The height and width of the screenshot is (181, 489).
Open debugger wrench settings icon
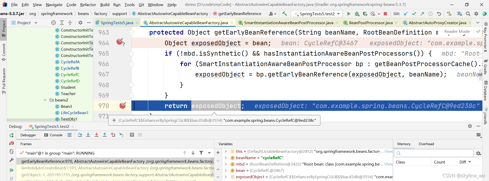click(11, 160)
